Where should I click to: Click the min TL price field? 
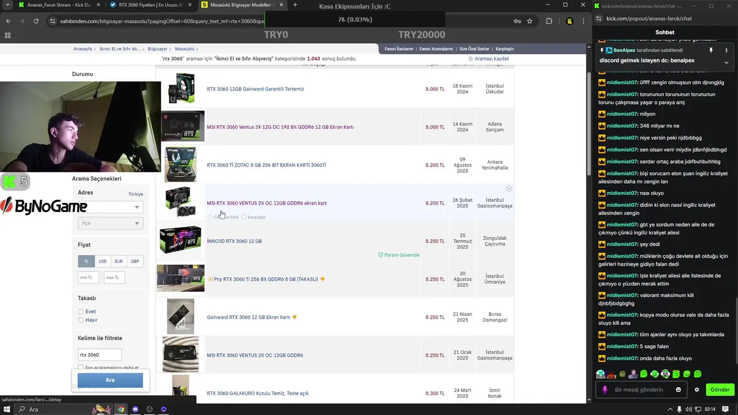click(88, 278)
